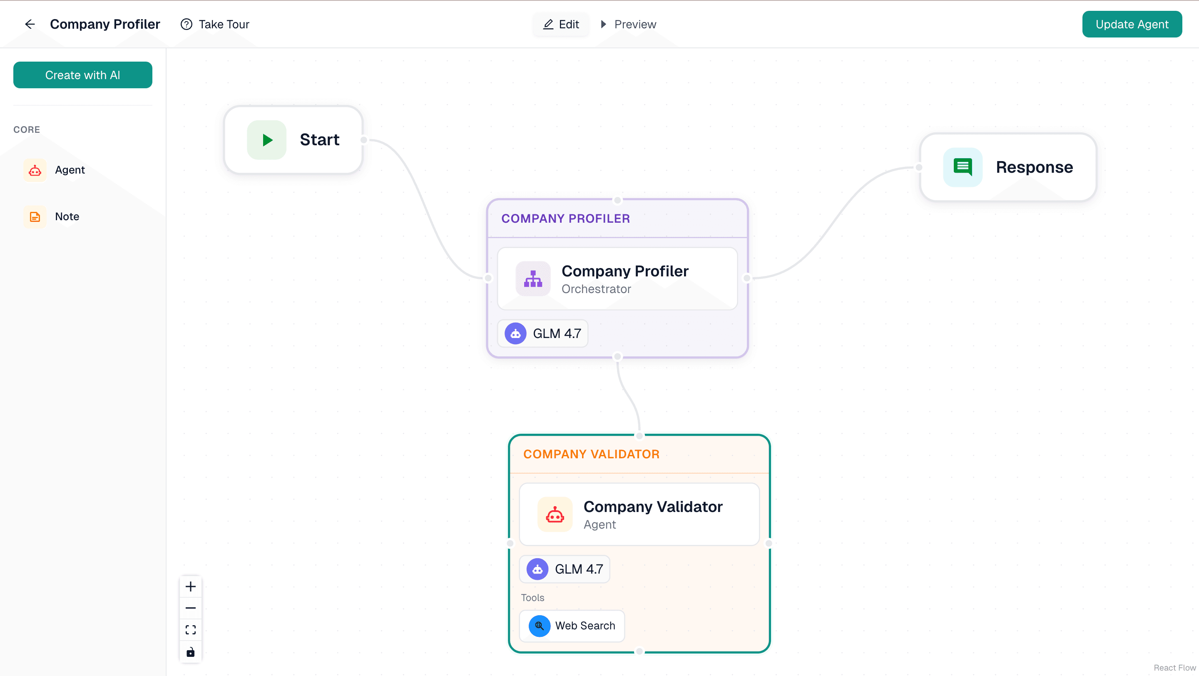This screenshot has height=676, width=1199.
Task: Click the Web Search tool icon
Action: [x=539, y=626]
